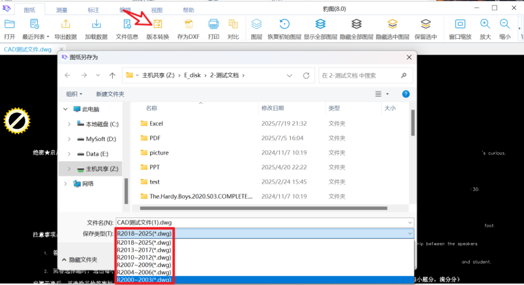Expand the 网络 tree node
The image size is (524, 285).
65,183
